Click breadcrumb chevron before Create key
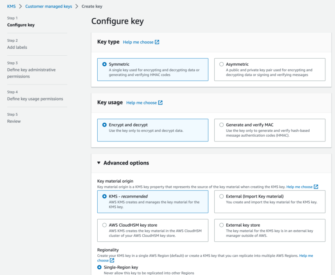 coord(77,7)
